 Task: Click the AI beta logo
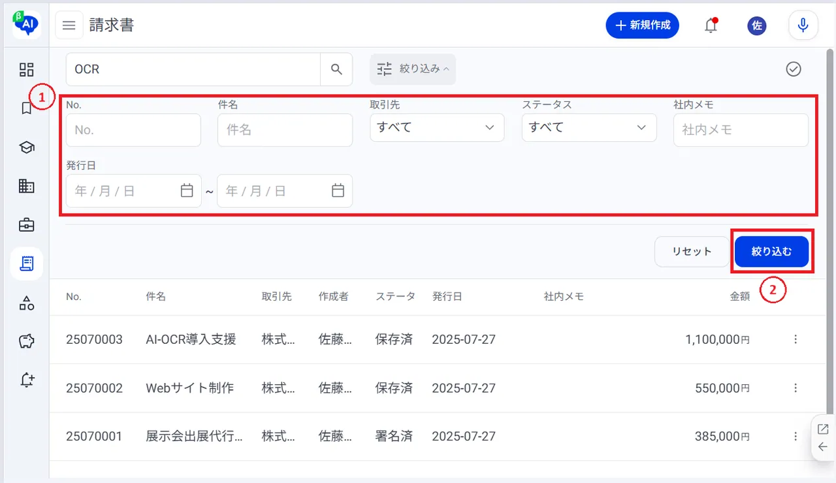(27, 25)
